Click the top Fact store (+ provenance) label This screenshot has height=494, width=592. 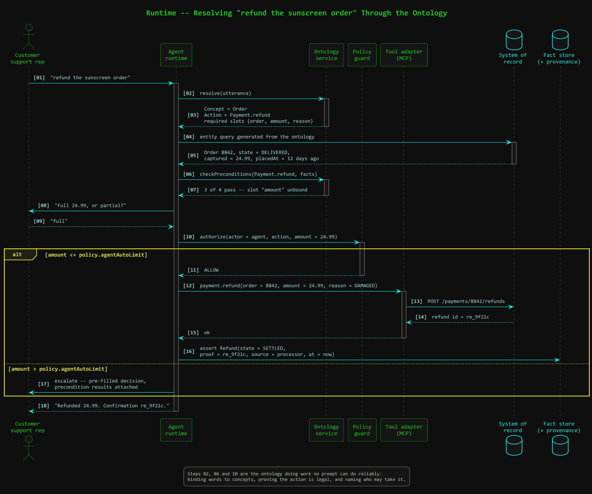coord(559,59)
